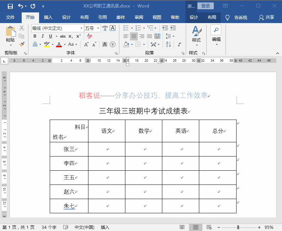Viewport: 282px width, 231px height.
Task: Decrease paragraph indent
Action: pos(165,28)
